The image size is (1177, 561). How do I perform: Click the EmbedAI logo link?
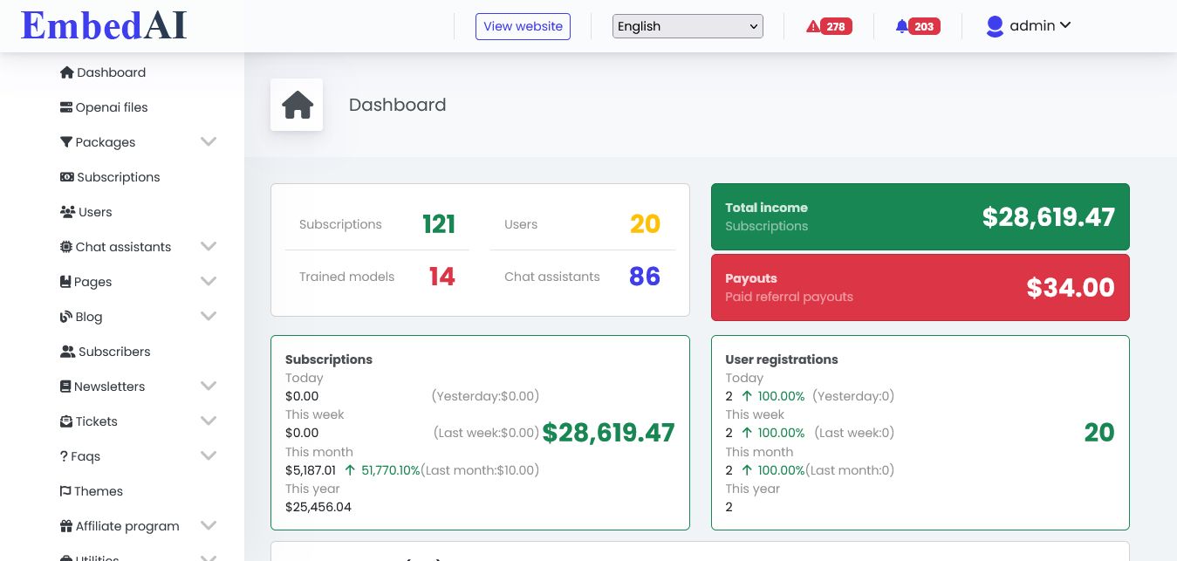(104, 25)
